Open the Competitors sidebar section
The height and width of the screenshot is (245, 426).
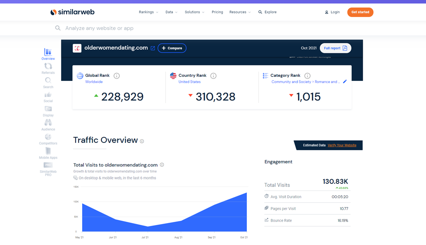[x=48, y=139]
